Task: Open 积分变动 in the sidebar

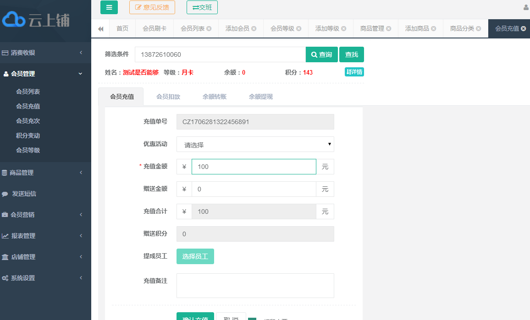Action: point(28,136)
